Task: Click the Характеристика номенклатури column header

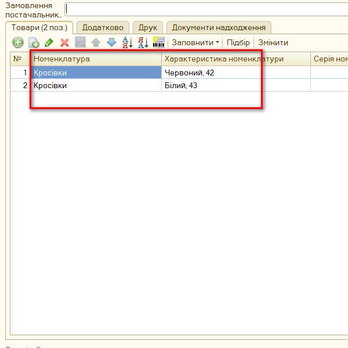Action: pyautogui.click(x=236, y=59)
